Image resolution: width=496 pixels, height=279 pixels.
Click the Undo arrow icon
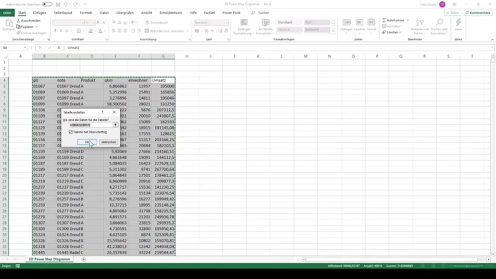click(66, 4)
